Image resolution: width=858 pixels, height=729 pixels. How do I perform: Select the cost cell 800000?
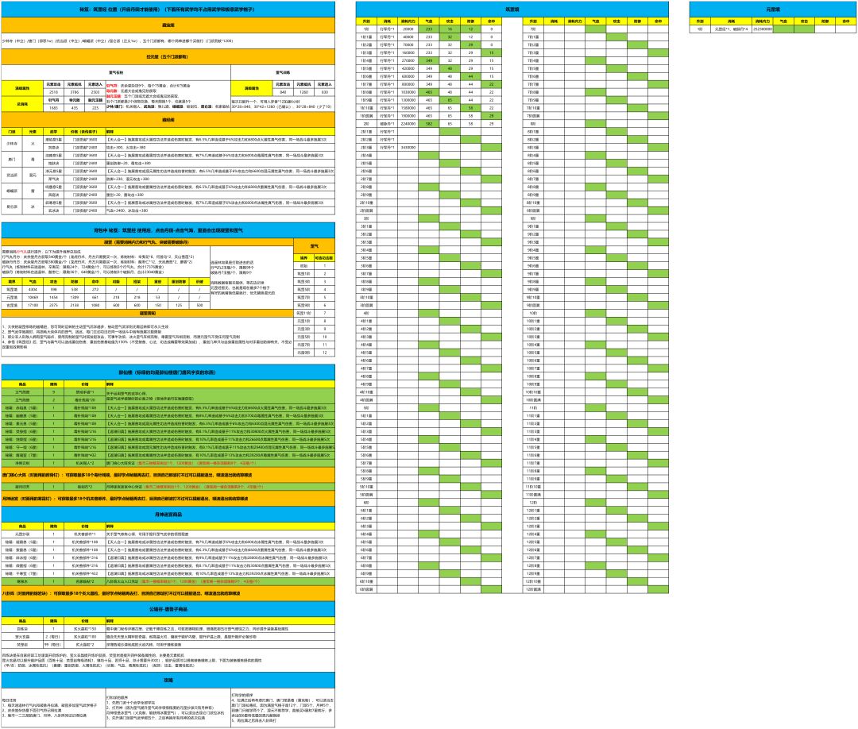pyautogui.click(x=408, y=84)
